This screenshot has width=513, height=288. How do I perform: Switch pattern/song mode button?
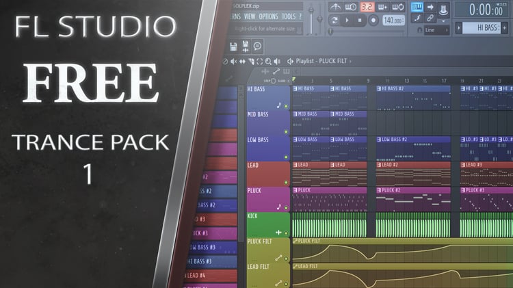pos(334,21)
